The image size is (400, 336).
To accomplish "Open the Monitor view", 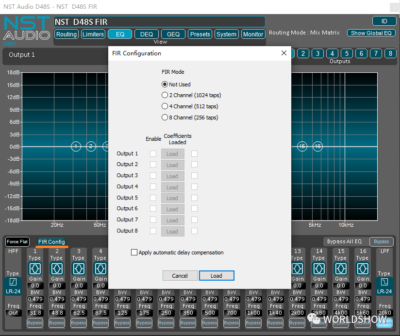I will [253, 34].
